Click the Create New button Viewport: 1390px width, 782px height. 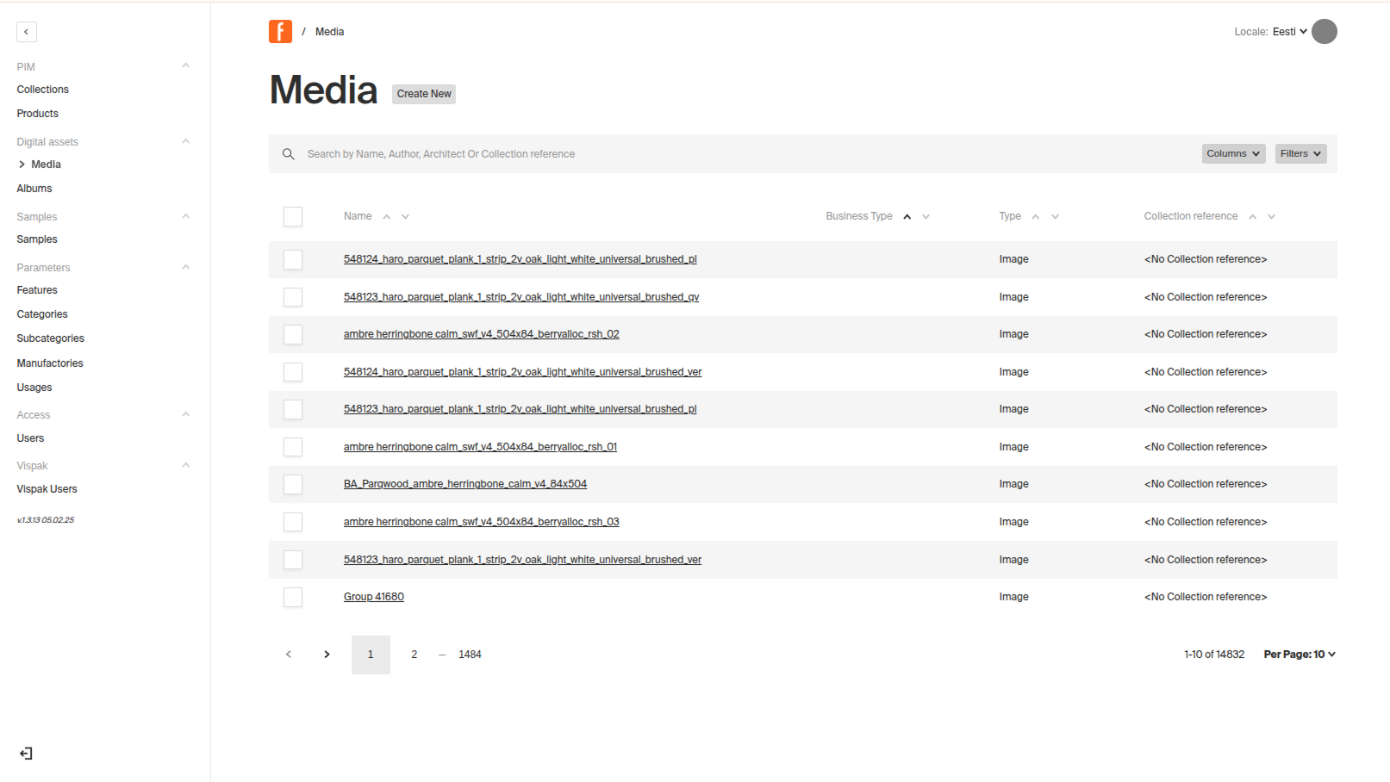(424, 94)
